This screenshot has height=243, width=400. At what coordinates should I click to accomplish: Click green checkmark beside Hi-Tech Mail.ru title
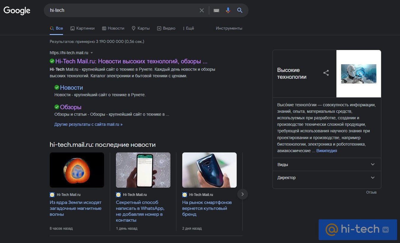coord(52,61)
